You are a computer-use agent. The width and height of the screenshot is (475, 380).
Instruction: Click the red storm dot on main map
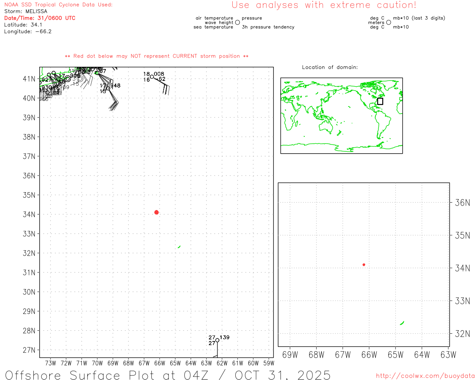pyautogui.click(x=156, y=212)
